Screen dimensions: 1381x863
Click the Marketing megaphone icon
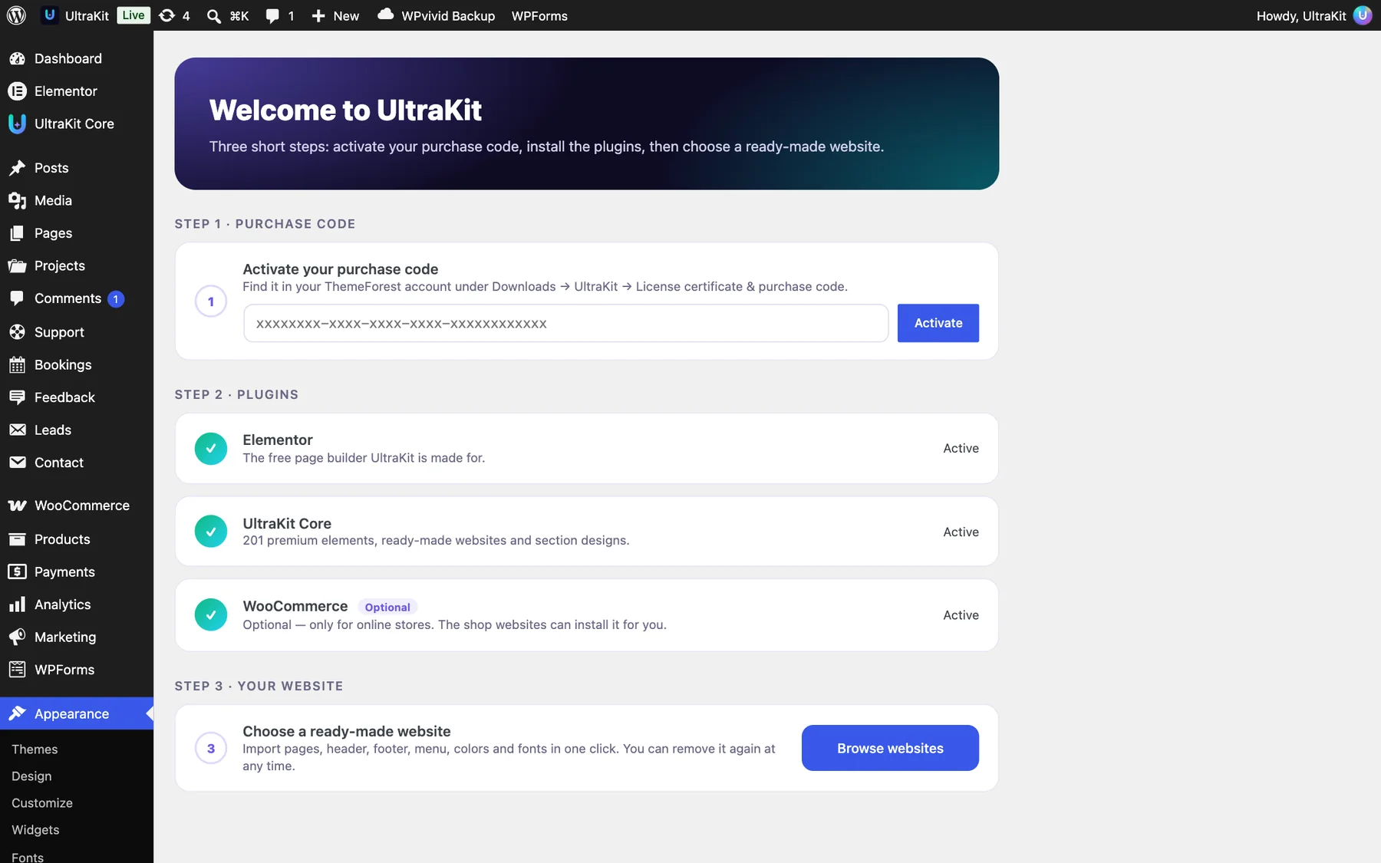coord(17,637)
